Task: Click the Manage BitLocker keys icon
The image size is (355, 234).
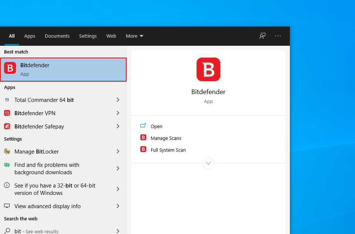Action: click(x=7, y=151)
